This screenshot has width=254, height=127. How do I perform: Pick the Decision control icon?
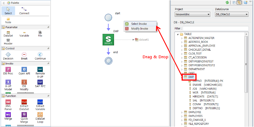(8, 54)
